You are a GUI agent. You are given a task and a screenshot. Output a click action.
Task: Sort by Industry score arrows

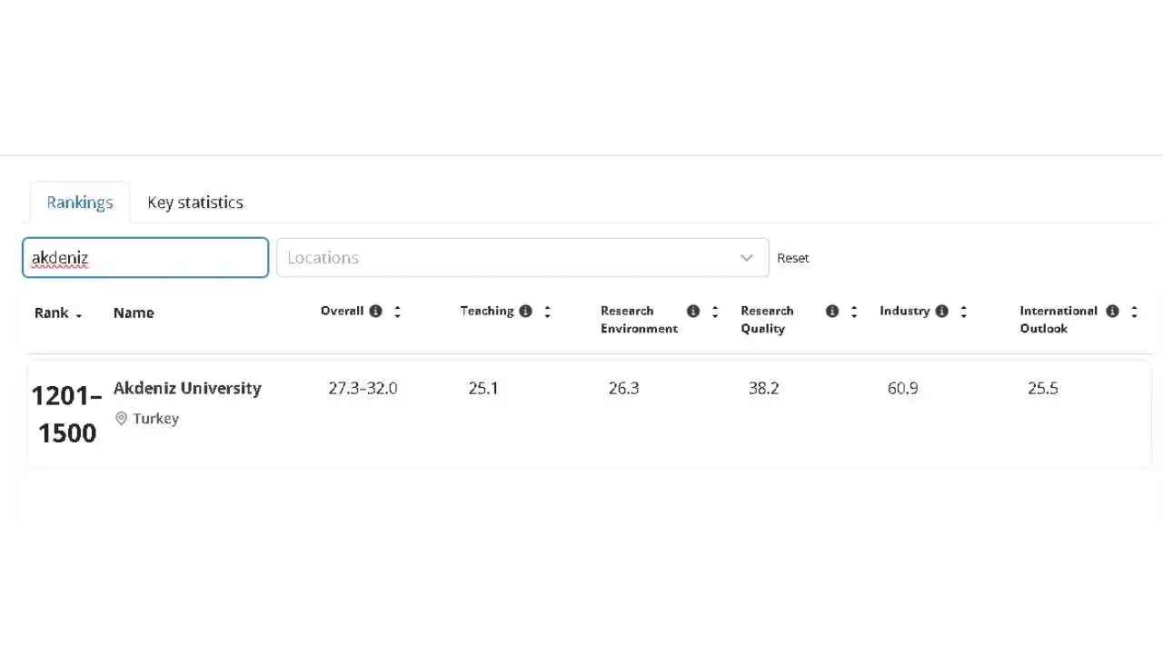pyautogui.click(x=963, y=312)
